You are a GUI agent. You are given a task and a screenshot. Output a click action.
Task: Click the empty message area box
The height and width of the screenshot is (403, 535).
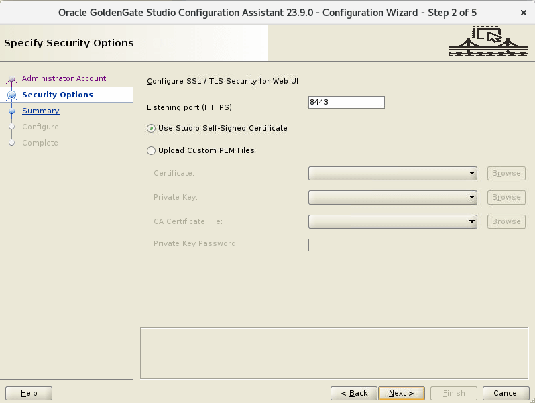(x=334, y=353)
